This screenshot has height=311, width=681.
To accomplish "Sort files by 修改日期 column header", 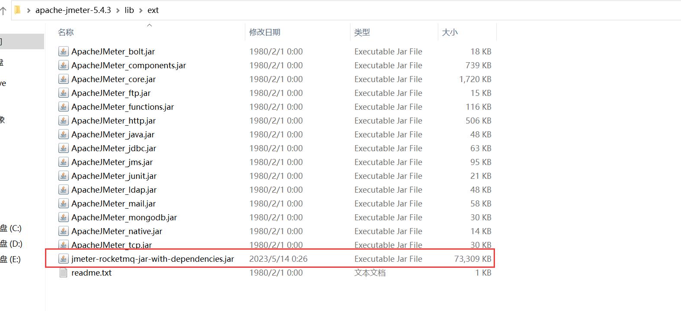I will [x=265, y=32].
